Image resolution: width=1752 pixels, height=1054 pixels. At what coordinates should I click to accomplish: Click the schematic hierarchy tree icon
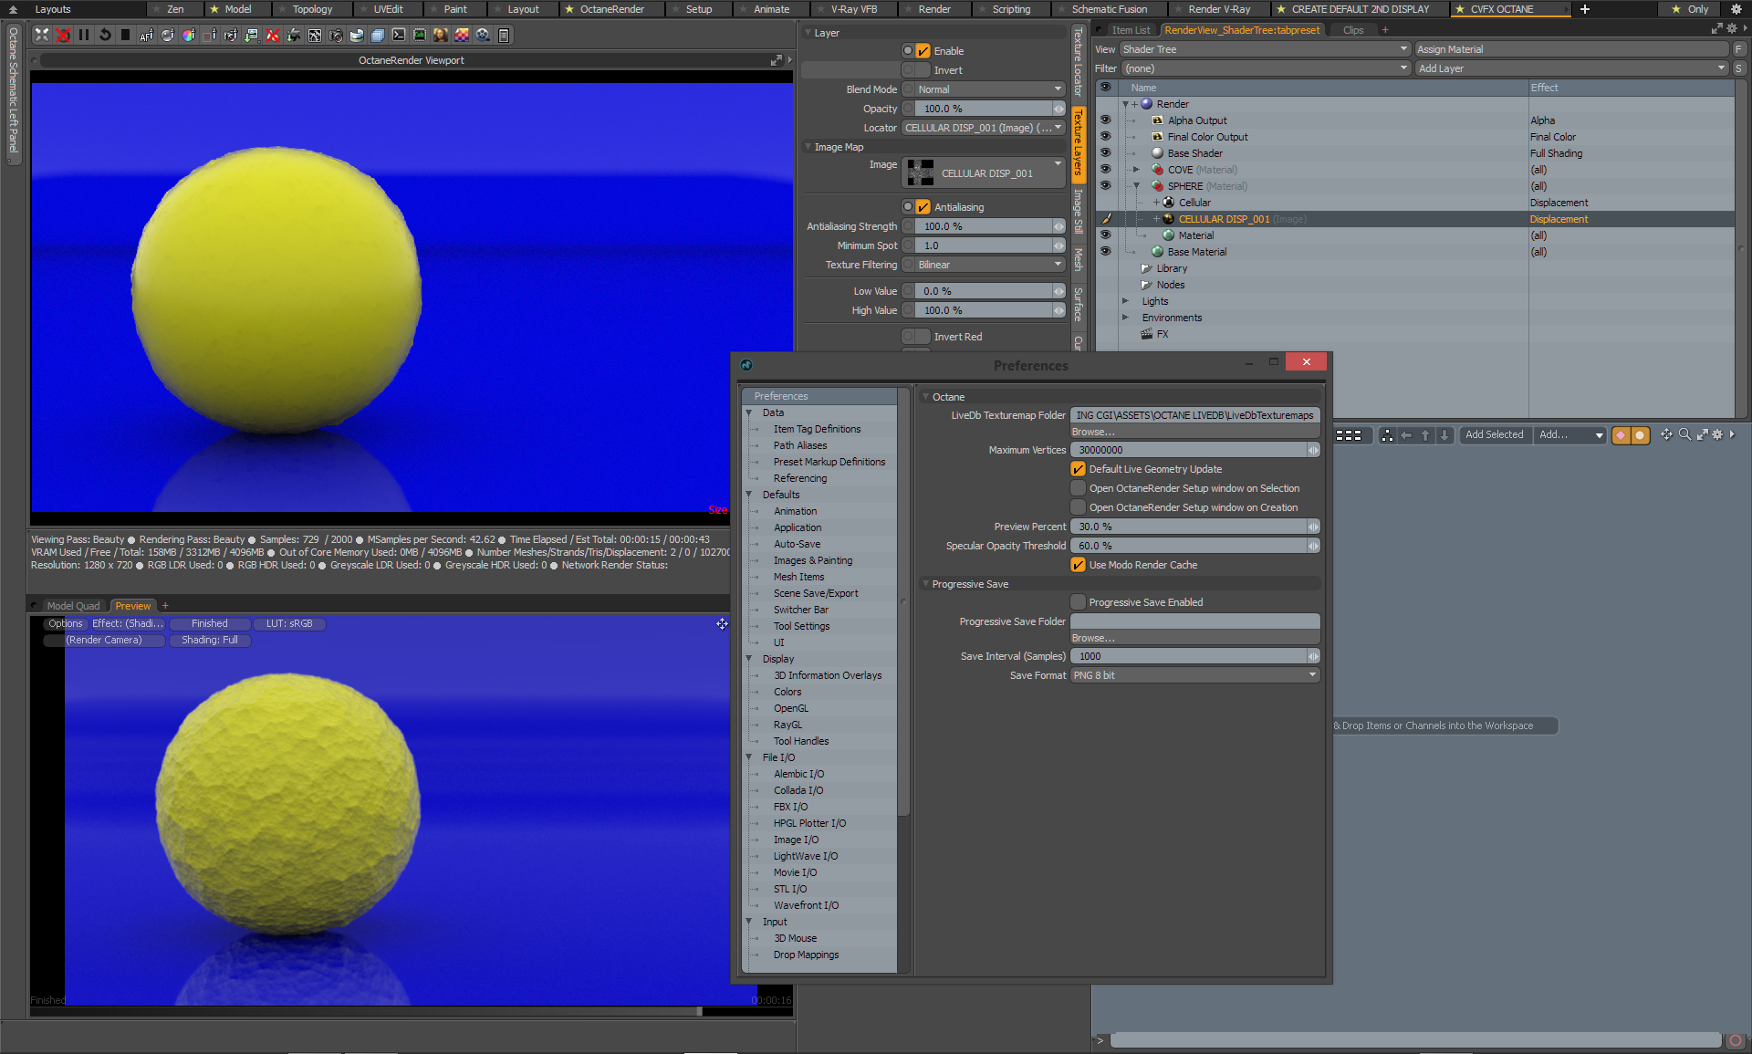pos(1387,434)
